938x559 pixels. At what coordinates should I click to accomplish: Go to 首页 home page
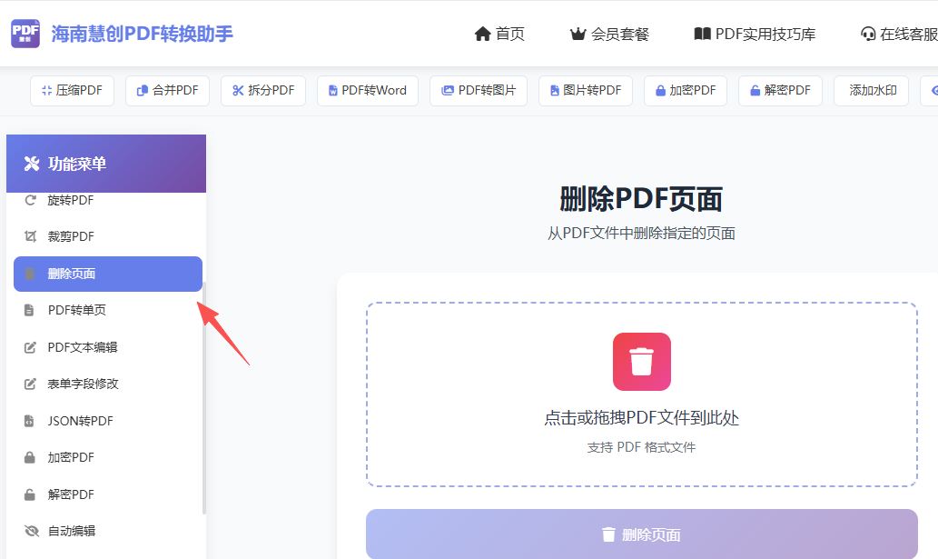coord(499,35)
